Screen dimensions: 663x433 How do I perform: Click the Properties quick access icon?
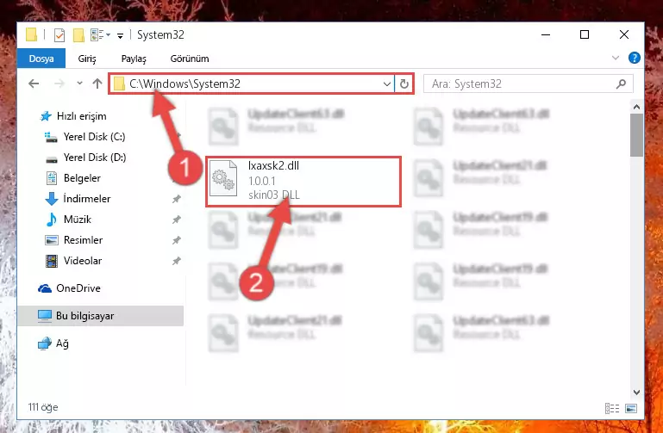pos(59,35)
